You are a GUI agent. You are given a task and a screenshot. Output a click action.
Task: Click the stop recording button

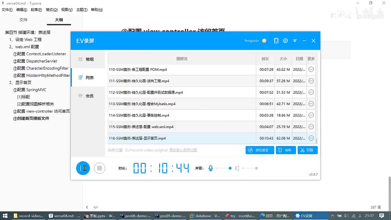(x=100, y=168)
